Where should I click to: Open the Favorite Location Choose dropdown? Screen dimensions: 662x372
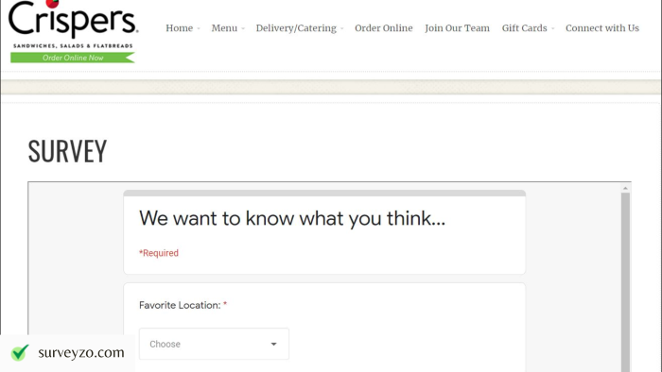pyautogui.click(x=214, y=344)
